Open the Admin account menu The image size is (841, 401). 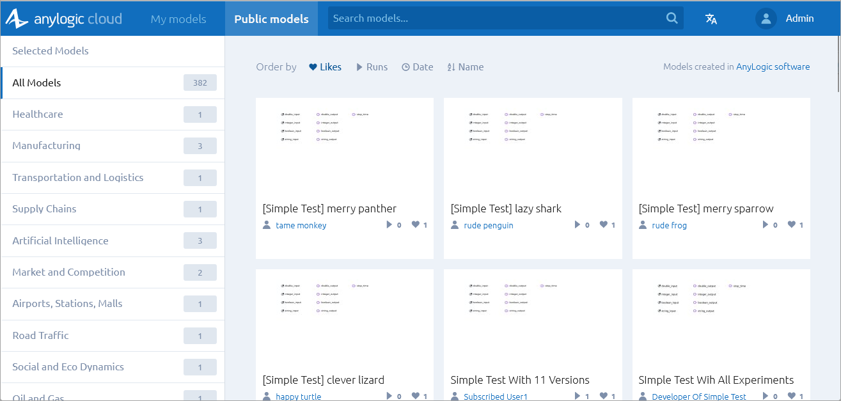pos(785,19)
